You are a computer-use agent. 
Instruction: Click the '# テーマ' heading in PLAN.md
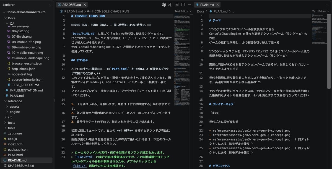coord(215,20)
